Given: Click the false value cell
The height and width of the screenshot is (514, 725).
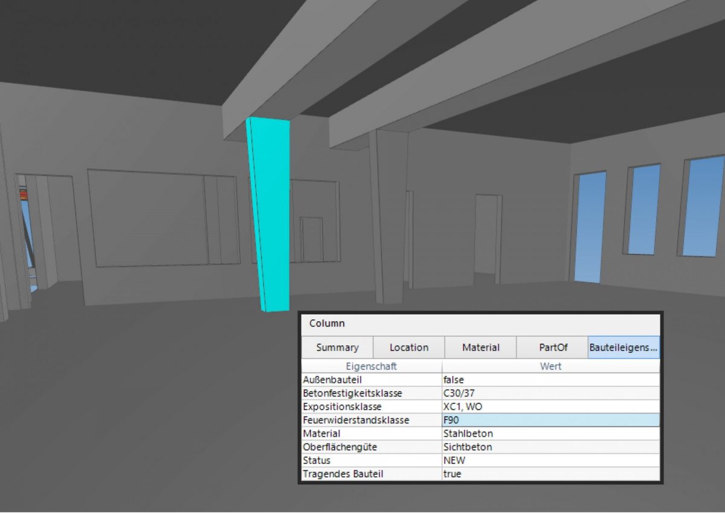Looking at the screenshot, I should [551, 380].
